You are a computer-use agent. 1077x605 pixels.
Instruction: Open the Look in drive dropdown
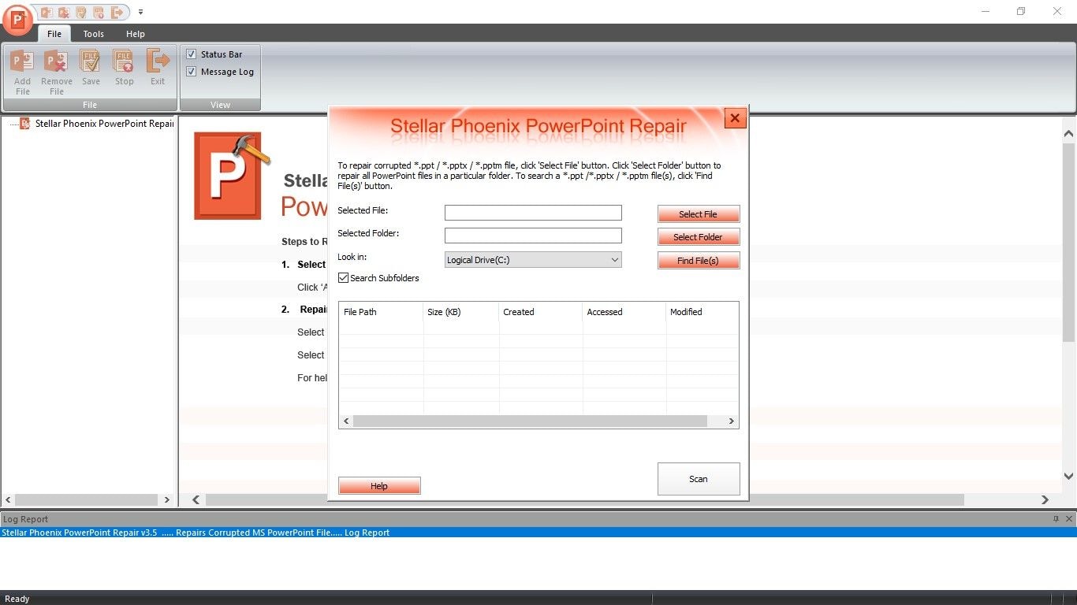[533, 260]
